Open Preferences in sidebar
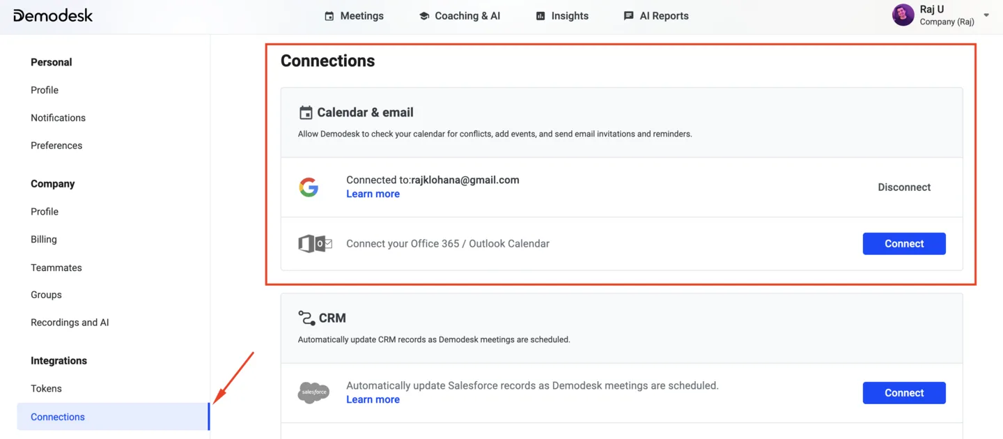The width and height of the screenshot is (1003, 439). [56, 146]
